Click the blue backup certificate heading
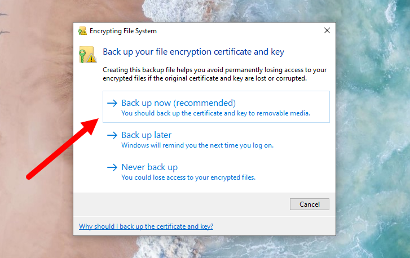 pos(193,52)
